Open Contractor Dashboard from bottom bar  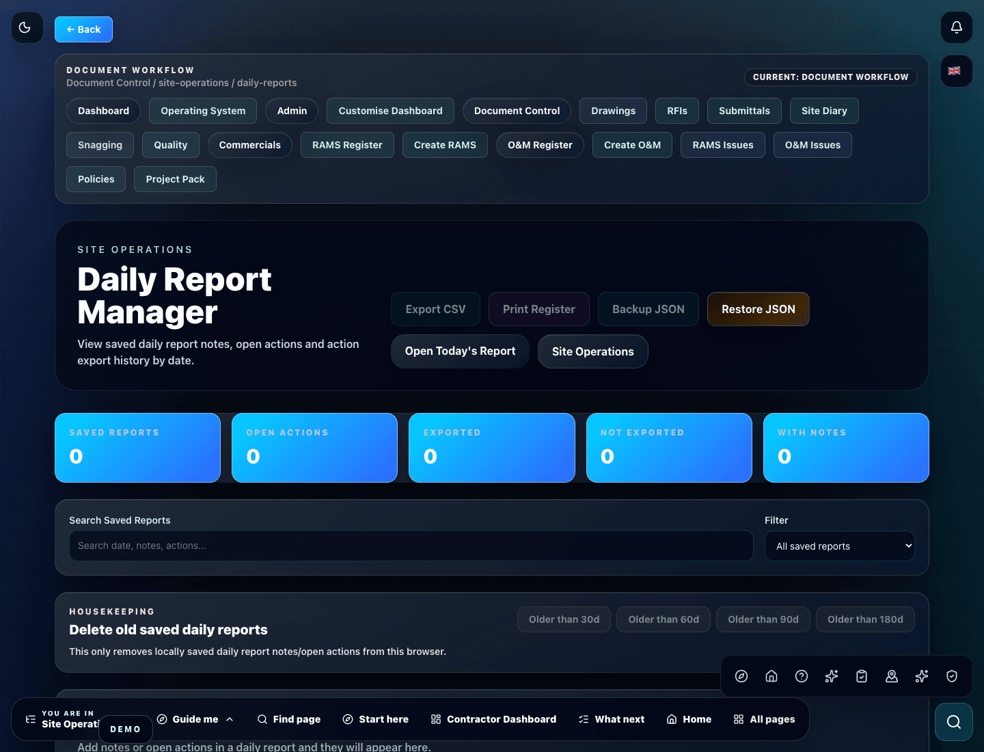(x=493, y=719)
